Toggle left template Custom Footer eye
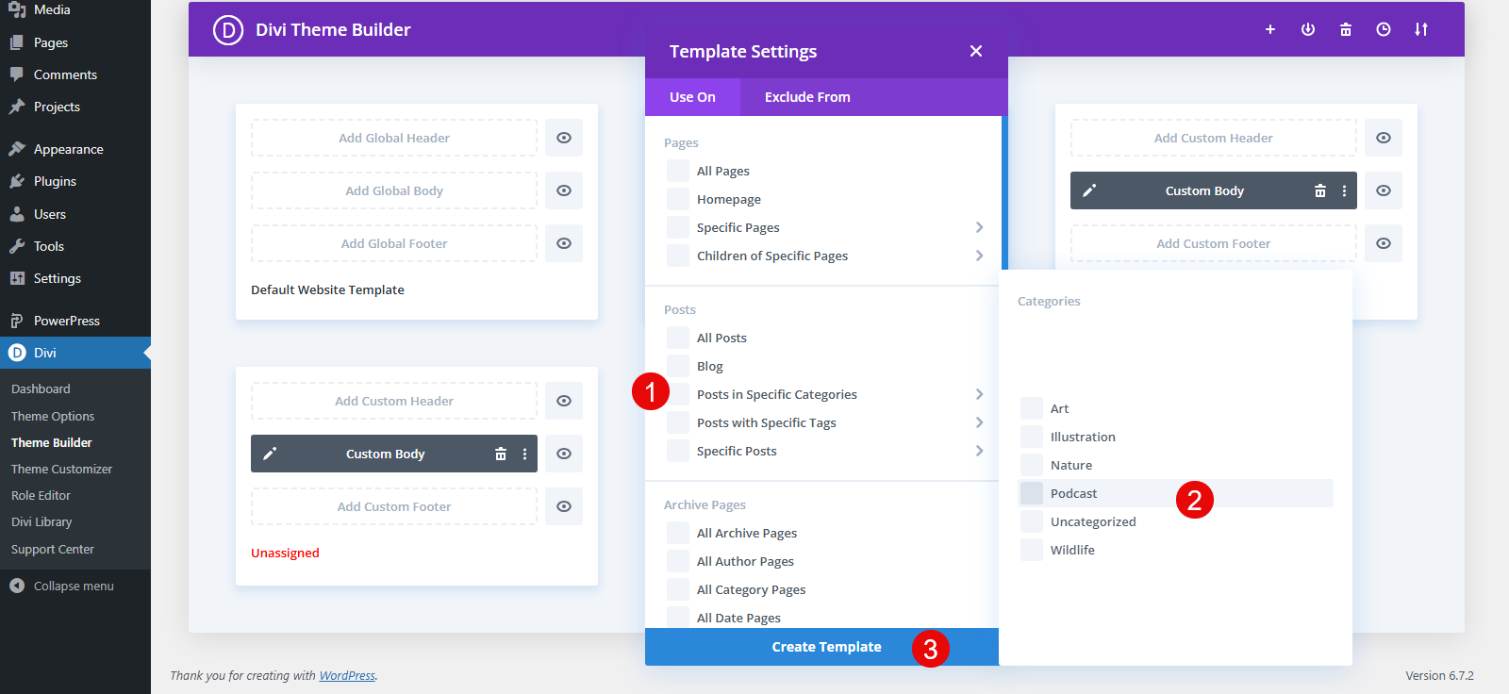The image size is (1509, 694). point(564,506)
